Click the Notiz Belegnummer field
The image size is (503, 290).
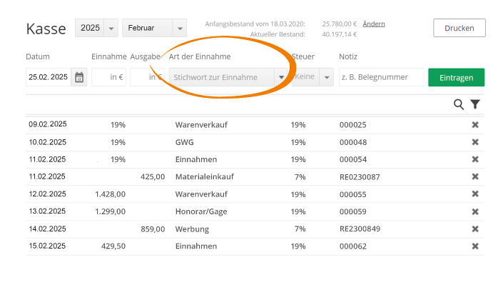pyautogui.click(x=382, y=77)
